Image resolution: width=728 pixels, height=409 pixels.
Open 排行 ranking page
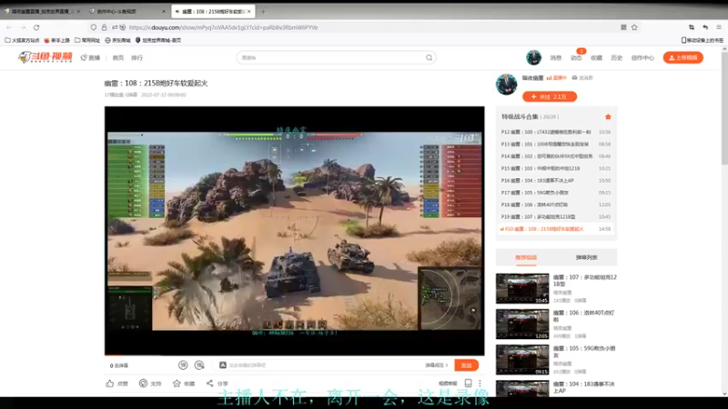tap(136, 58)
